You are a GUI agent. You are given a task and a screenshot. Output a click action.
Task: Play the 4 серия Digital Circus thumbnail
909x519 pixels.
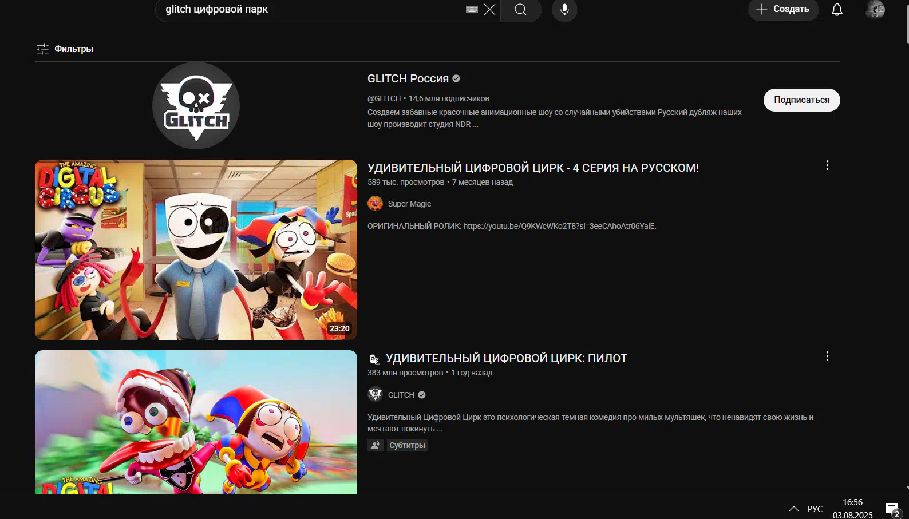(196, 249)
